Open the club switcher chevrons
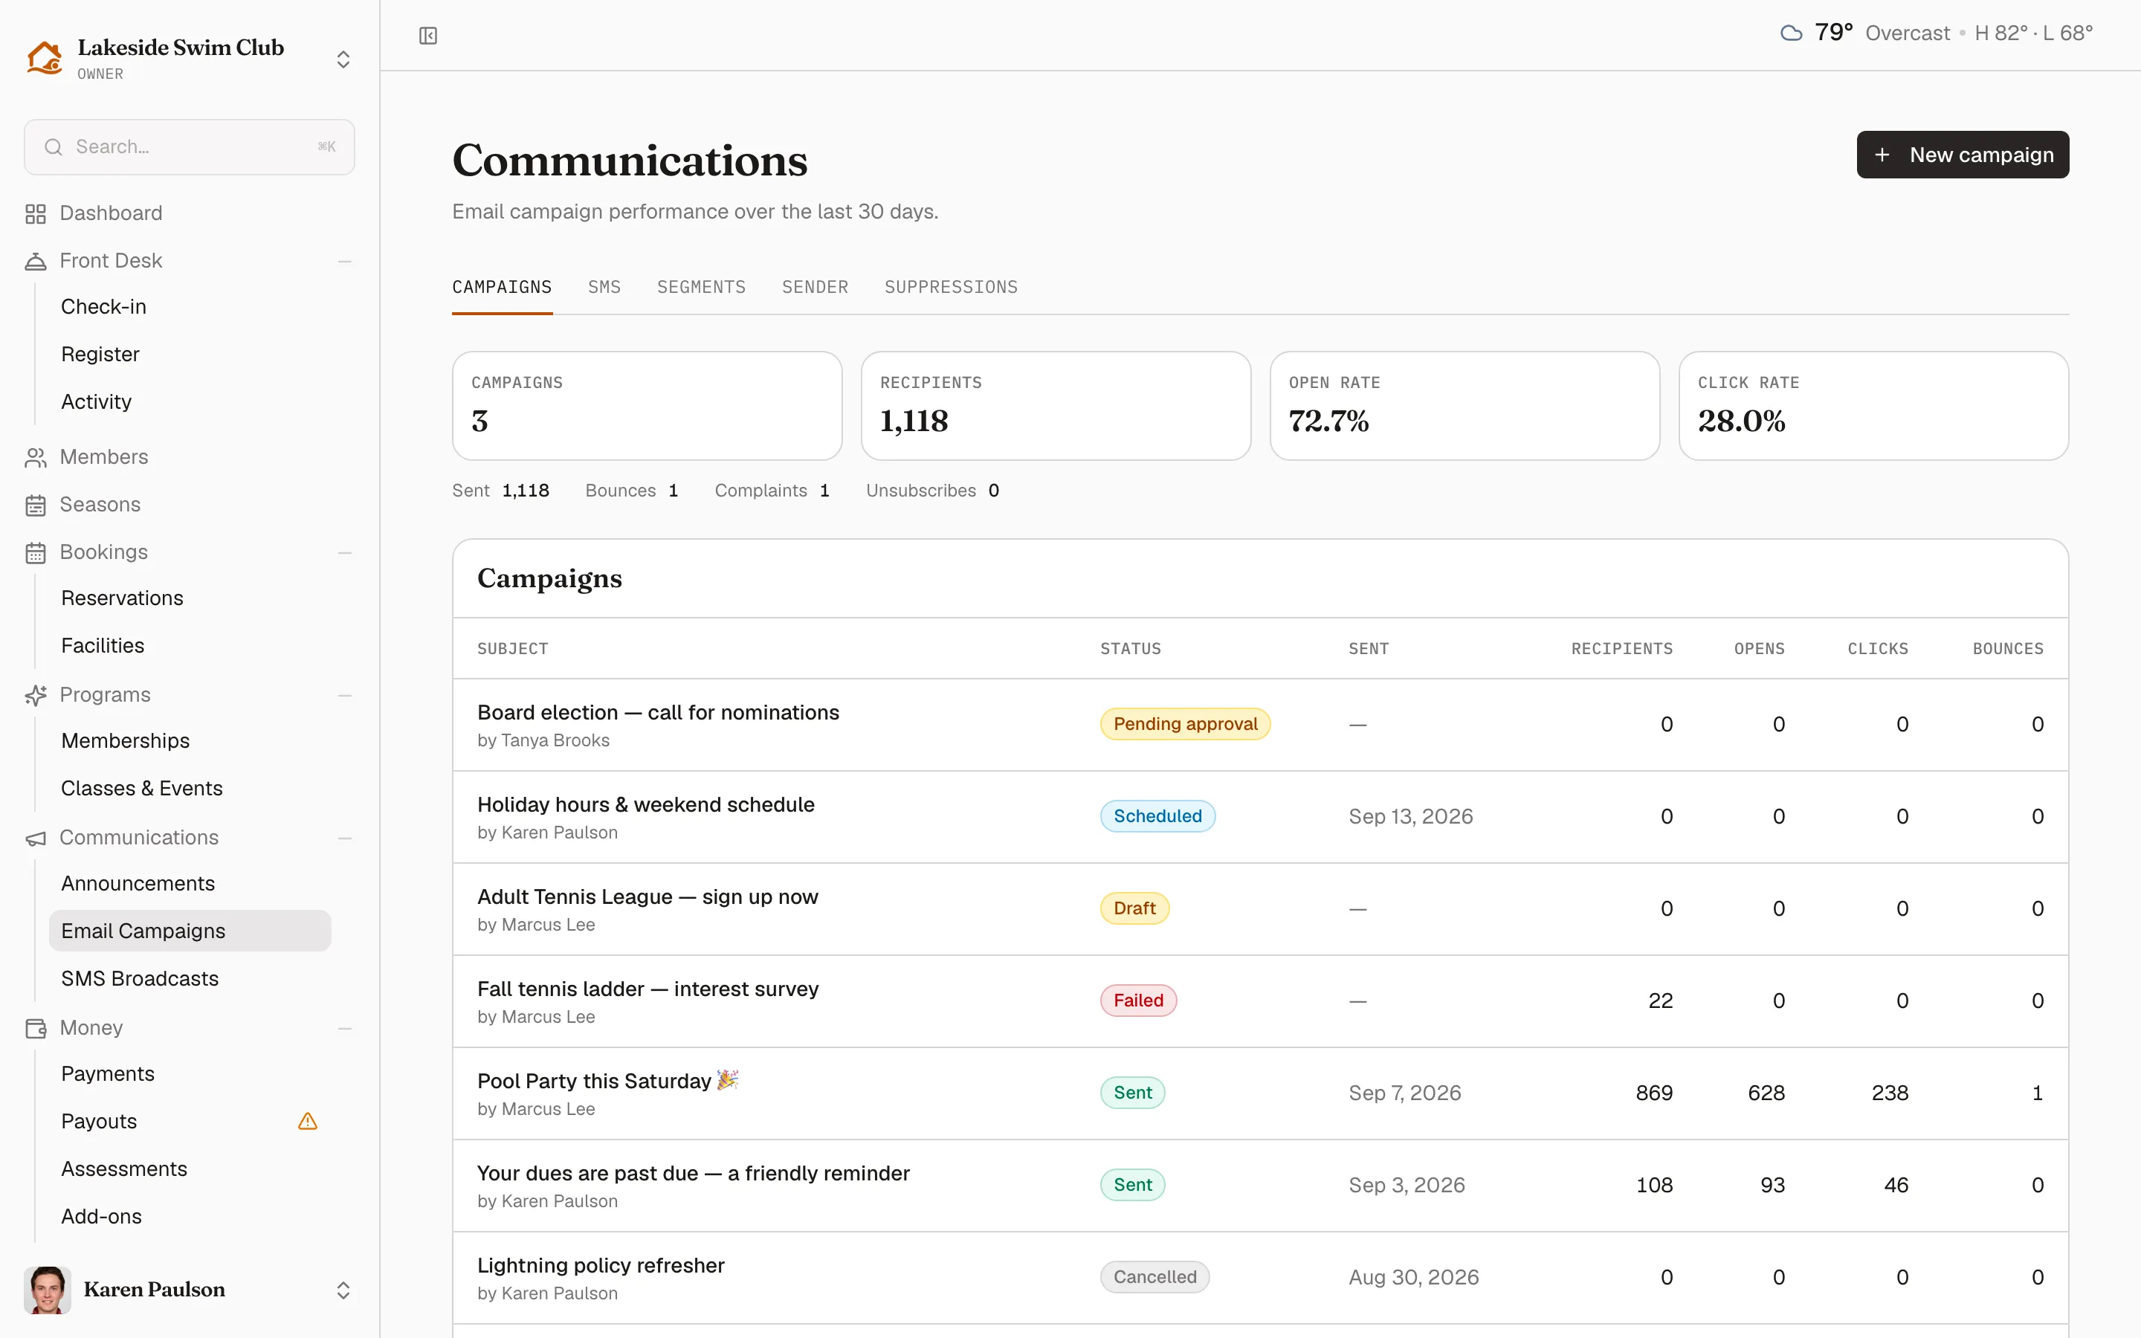The height and width of the screenshot is (1338, 2141). tap(343, 59)
